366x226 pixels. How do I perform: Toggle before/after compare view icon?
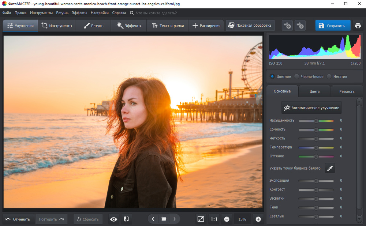126,219
